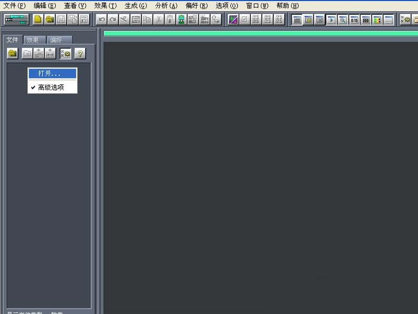Click the multitrack/waveform view switch button

[16, 20]
